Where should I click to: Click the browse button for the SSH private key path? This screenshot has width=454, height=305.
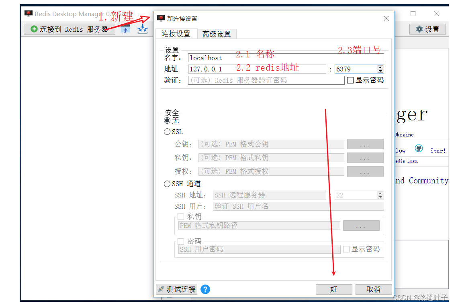pos(361,226)
